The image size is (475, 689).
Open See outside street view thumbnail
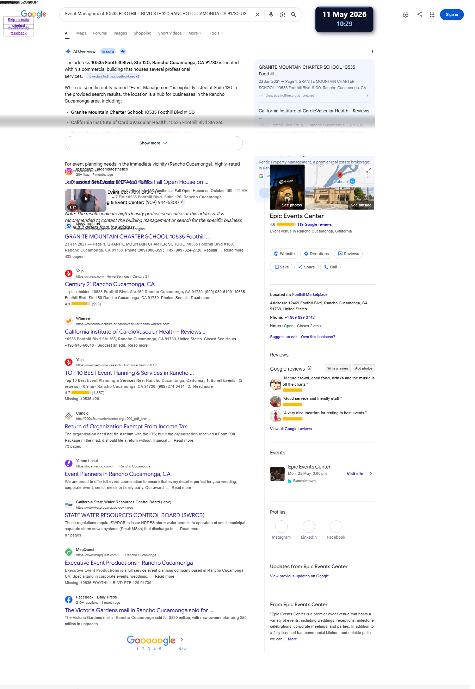pos(340,198)
